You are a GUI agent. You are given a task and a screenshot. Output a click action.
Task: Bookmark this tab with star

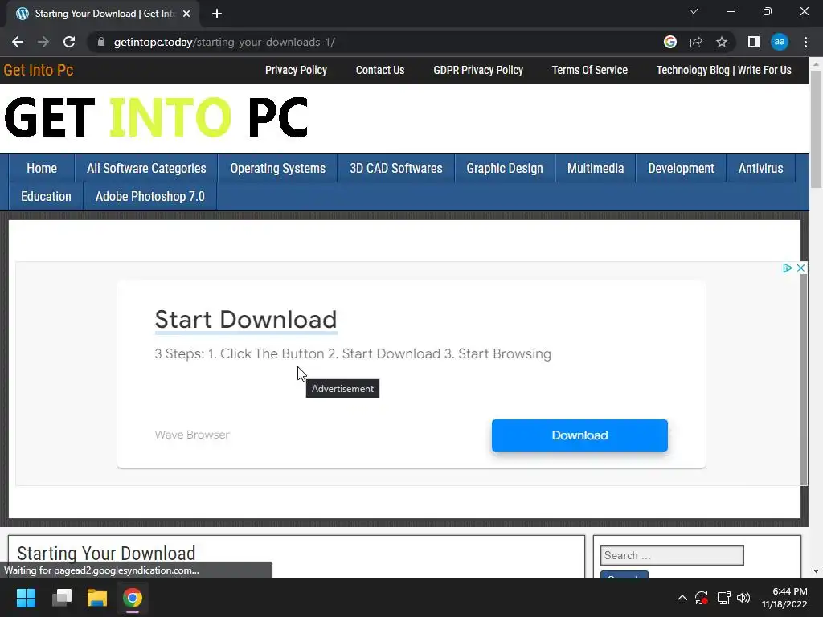722,42
